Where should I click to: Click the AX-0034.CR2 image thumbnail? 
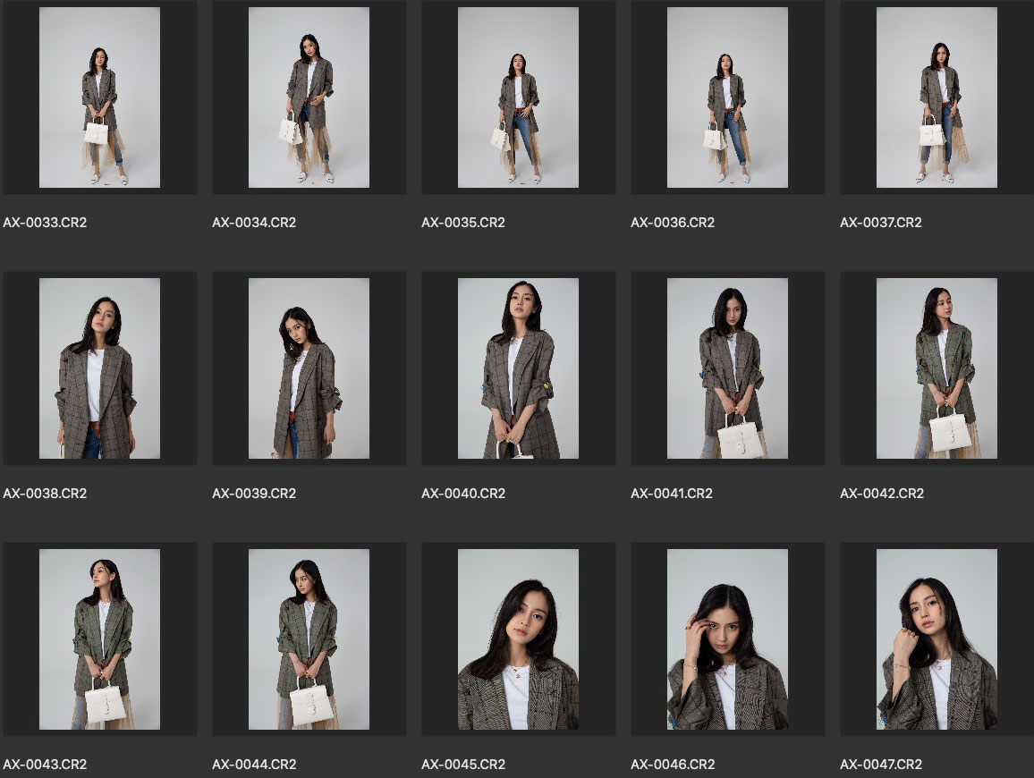tap(309, 97)
